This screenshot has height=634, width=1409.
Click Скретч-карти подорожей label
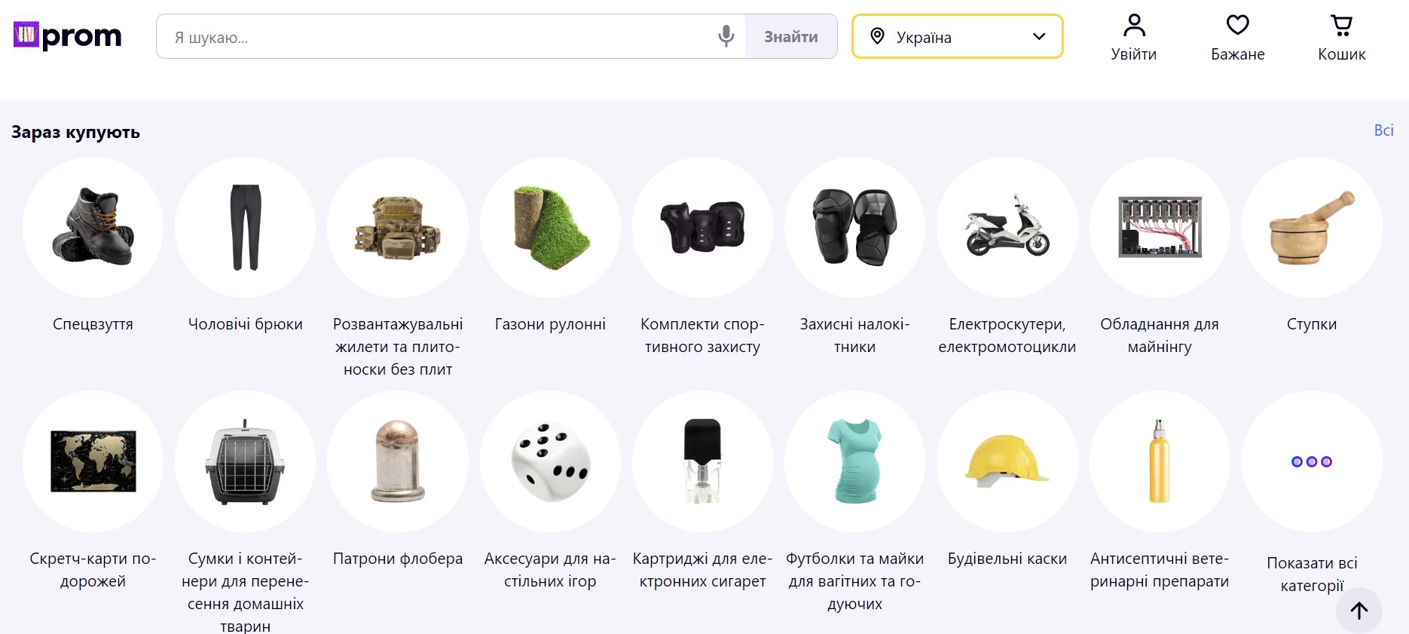tap(93, 570)
